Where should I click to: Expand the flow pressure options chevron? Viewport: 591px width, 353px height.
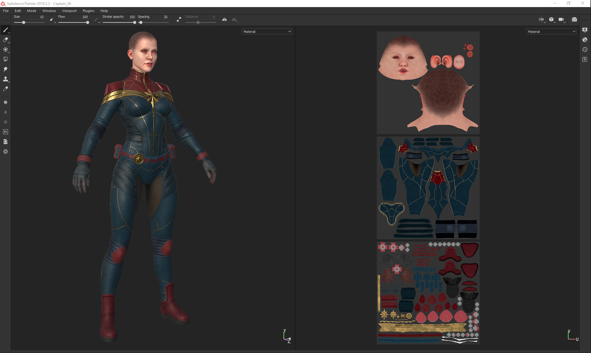(99, 22)
